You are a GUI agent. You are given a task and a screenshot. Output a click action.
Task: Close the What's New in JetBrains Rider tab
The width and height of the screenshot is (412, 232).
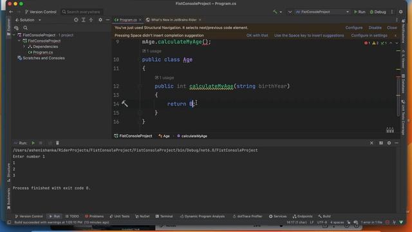tap(200, 20)
